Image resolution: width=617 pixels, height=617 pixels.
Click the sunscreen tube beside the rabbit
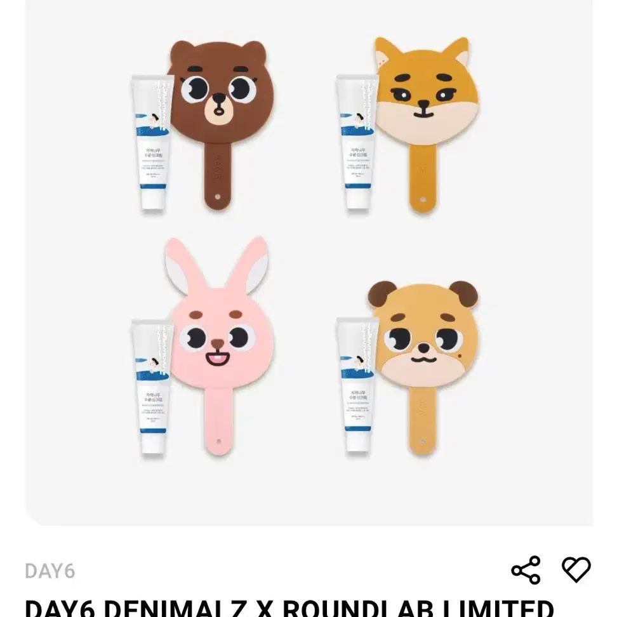tap(153, 388)
